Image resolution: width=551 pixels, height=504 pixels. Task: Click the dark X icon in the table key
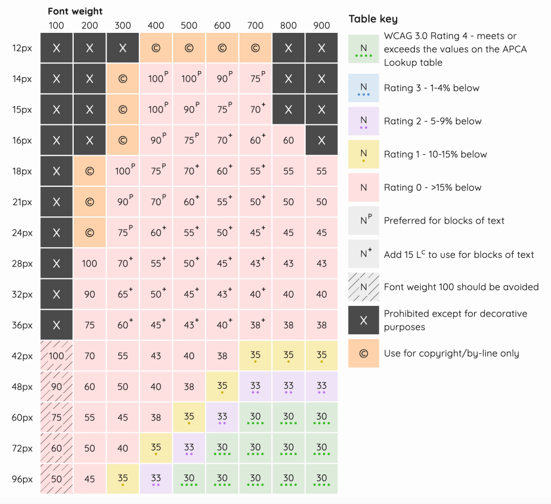[364, 320]
